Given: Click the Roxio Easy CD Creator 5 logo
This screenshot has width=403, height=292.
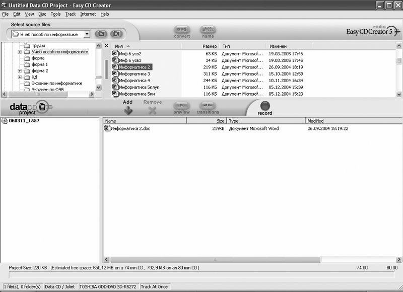Looking at the screenshot, I should tap(373, 31).
